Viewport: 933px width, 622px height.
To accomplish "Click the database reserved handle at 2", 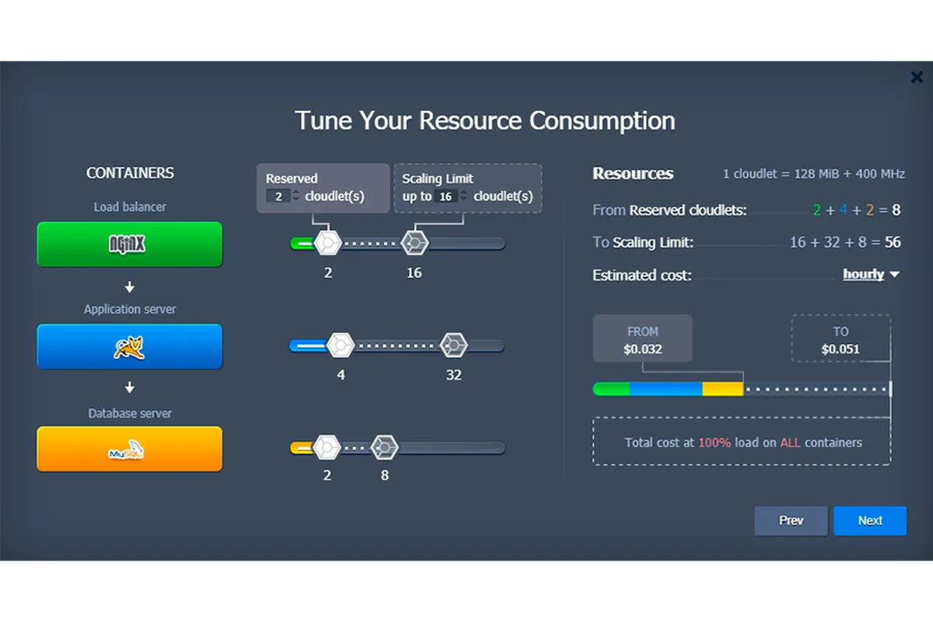I will pos(327,448).
